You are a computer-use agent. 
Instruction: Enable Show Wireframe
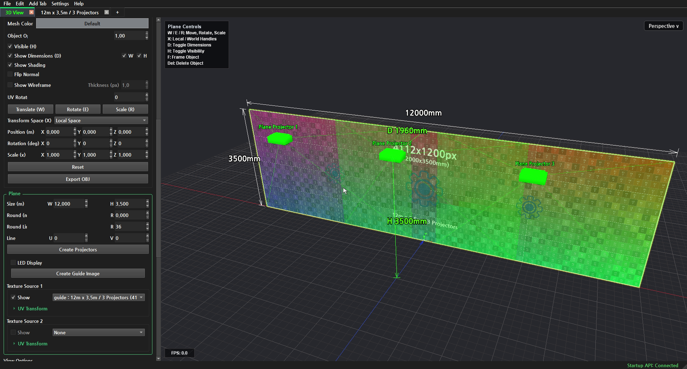pos(10,85)
